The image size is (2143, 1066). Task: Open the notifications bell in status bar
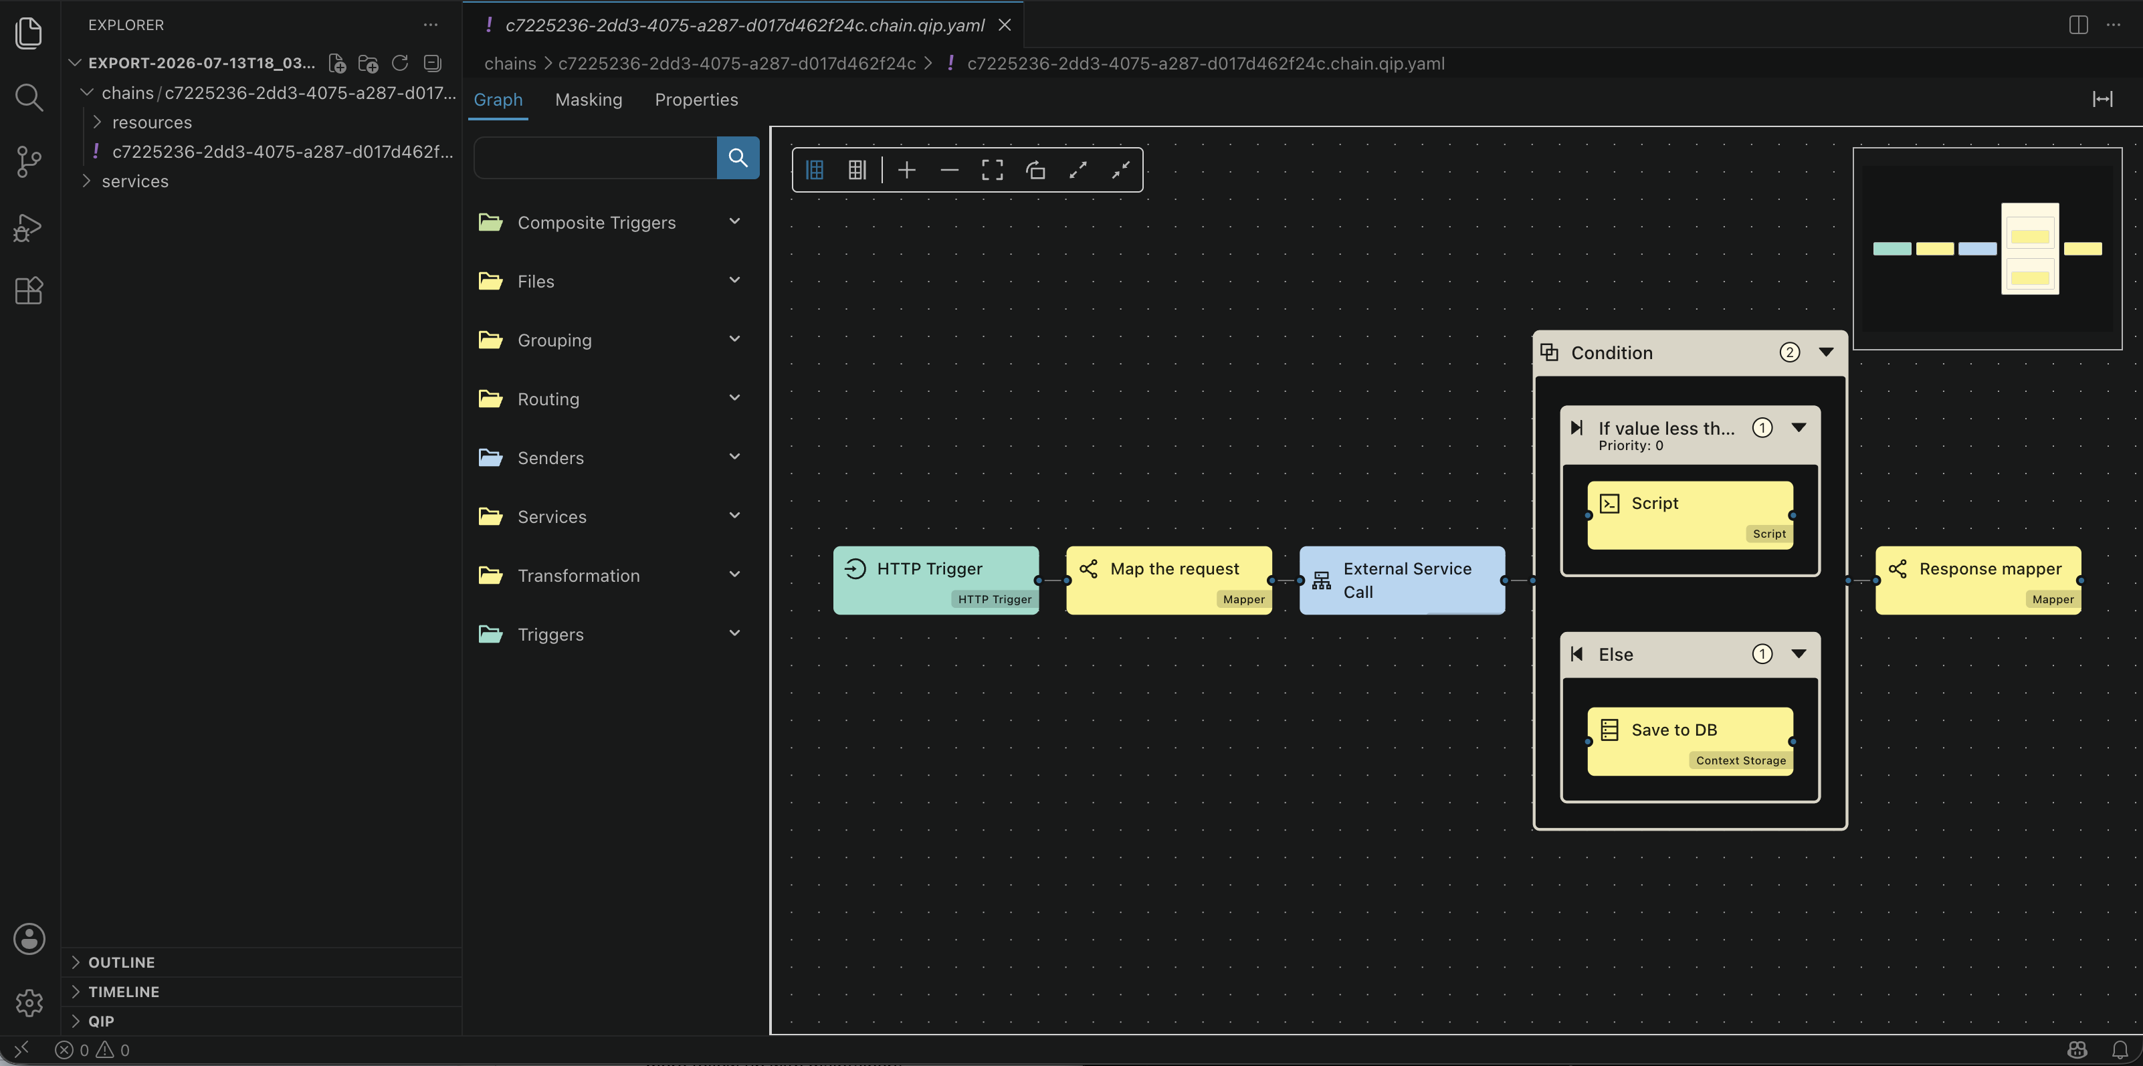[x=2120, y=1049]
